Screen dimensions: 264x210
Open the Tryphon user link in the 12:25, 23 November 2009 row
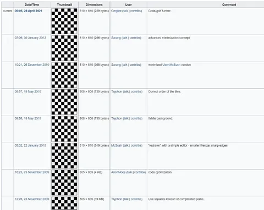point(117,199)
